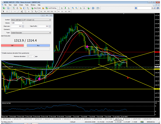Toggle the Data Window crosshair-circle icon

pos(17,8)
